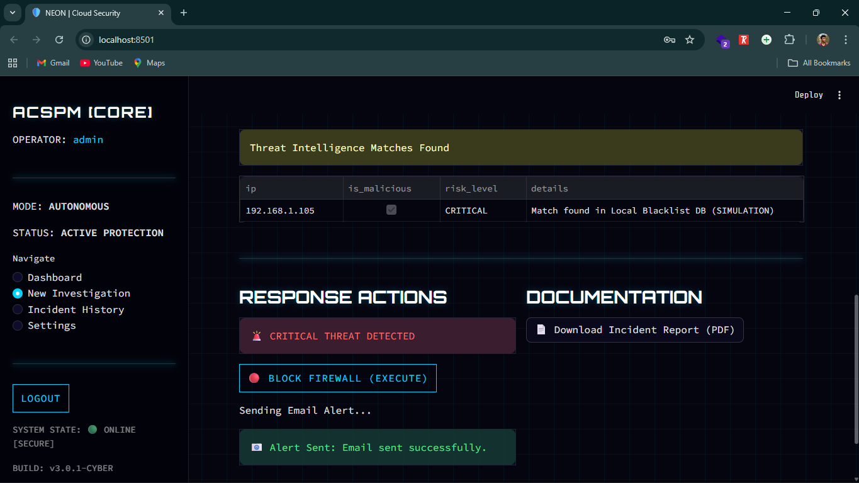
Task: Click the password key icon in the address bar
Action: coord(669,39)
